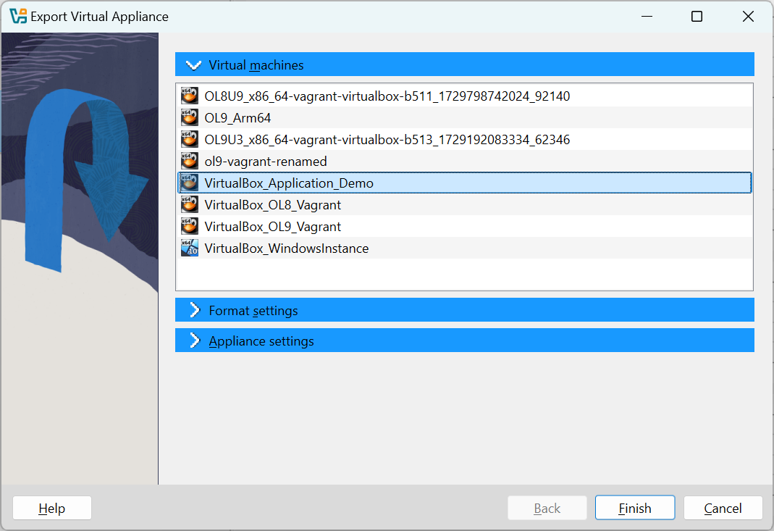Click the VirtualBox logo in the title bar
The image size is (774, 531).
point(18,17)
